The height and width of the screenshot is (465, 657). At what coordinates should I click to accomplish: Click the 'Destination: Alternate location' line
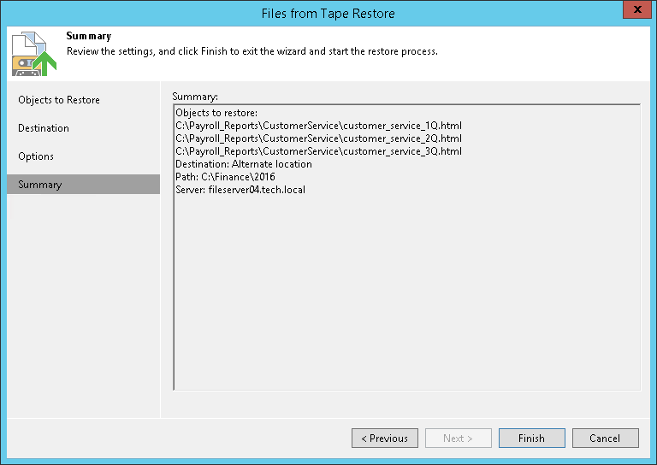(244, 164)
